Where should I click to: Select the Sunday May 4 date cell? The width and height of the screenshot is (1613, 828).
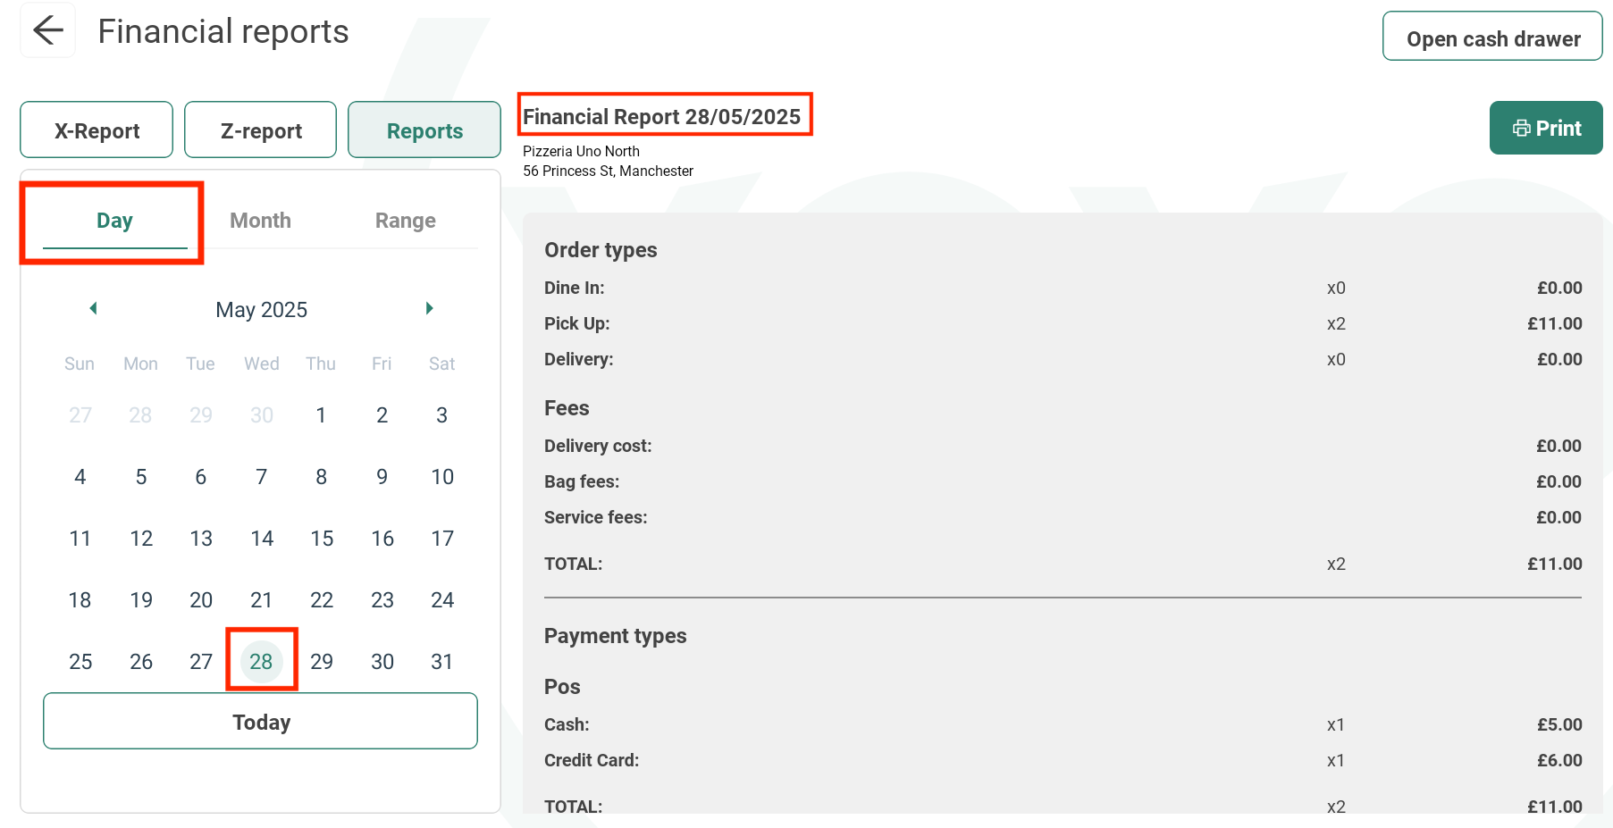click(x=80, y=476)
